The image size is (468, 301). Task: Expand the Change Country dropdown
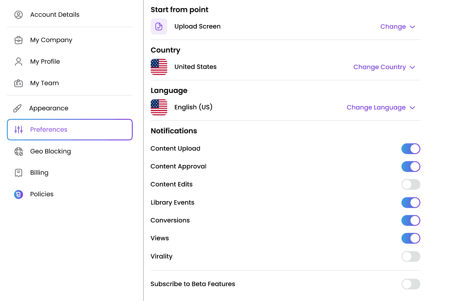click(384, 67)
